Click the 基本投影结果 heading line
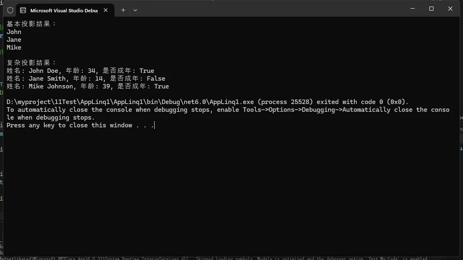Viewport: 463px width, 260px height. tap(31, 24)
